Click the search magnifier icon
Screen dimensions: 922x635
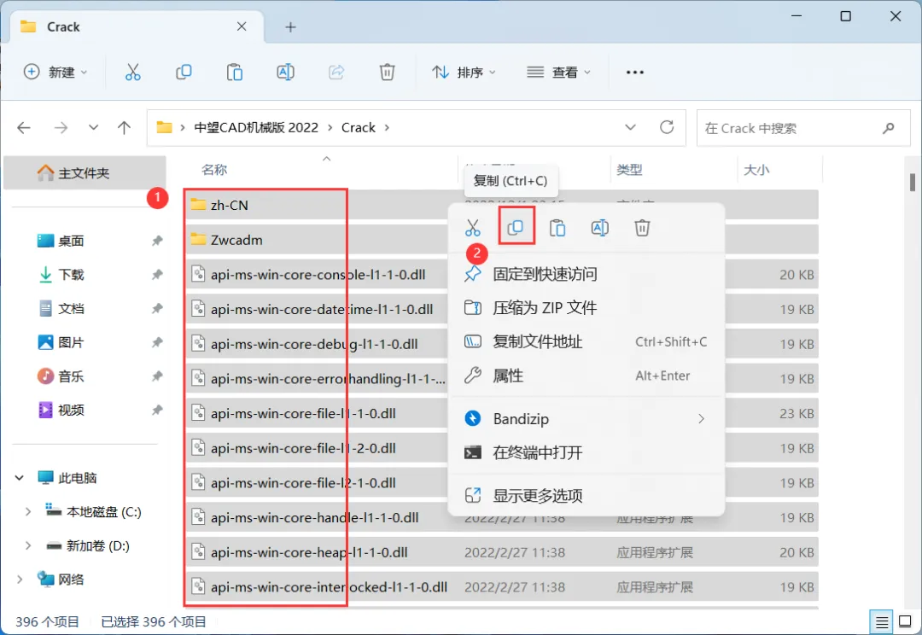[889, 127]
